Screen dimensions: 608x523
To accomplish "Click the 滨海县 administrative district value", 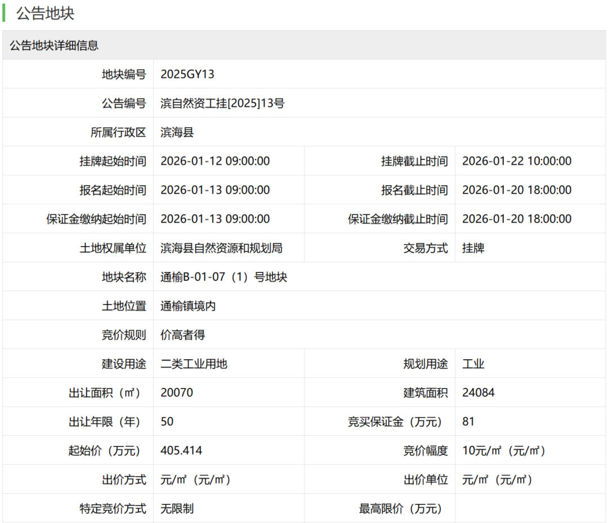I will [x=177, y=132].
